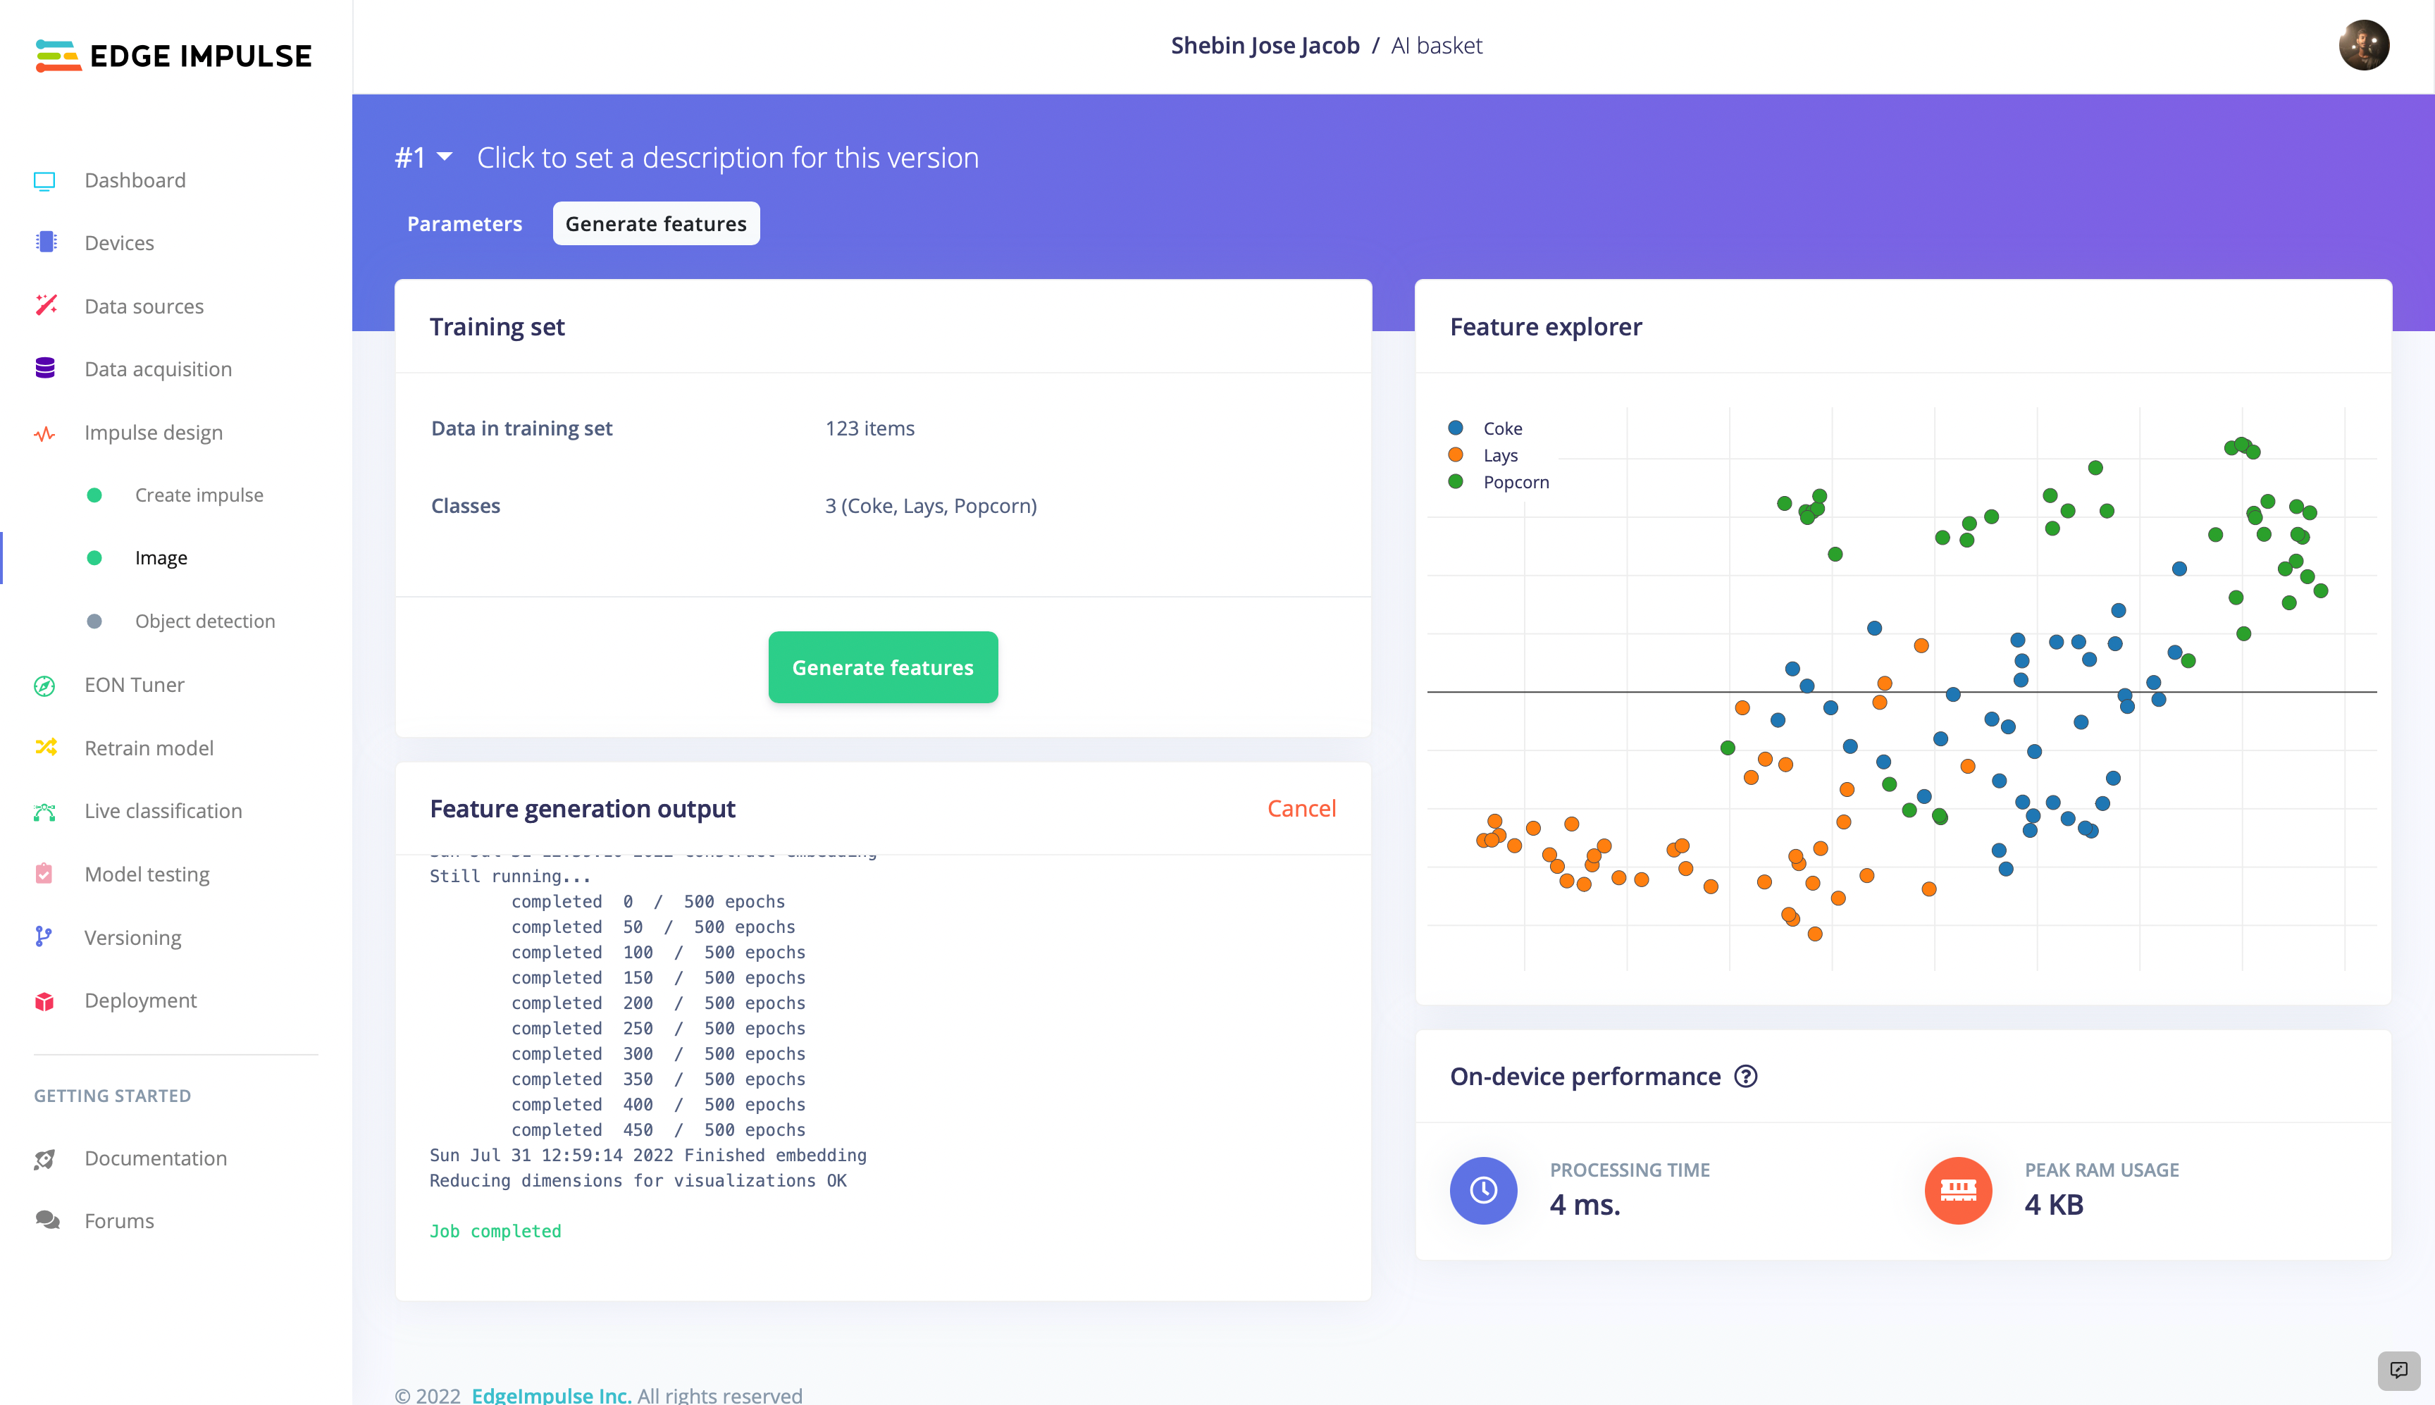Click the green Generate features button
Viewport: 2435px width, 1405px height.
(x=883, y=668)
